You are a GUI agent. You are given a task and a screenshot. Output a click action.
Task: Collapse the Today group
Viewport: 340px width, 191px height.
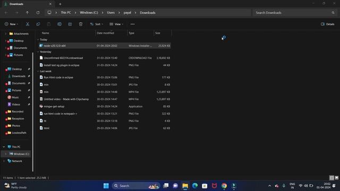(38, 40)
